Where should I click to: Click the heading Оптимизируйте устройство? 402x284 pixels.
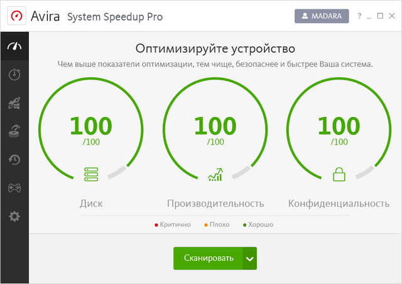tap(215, 49)
